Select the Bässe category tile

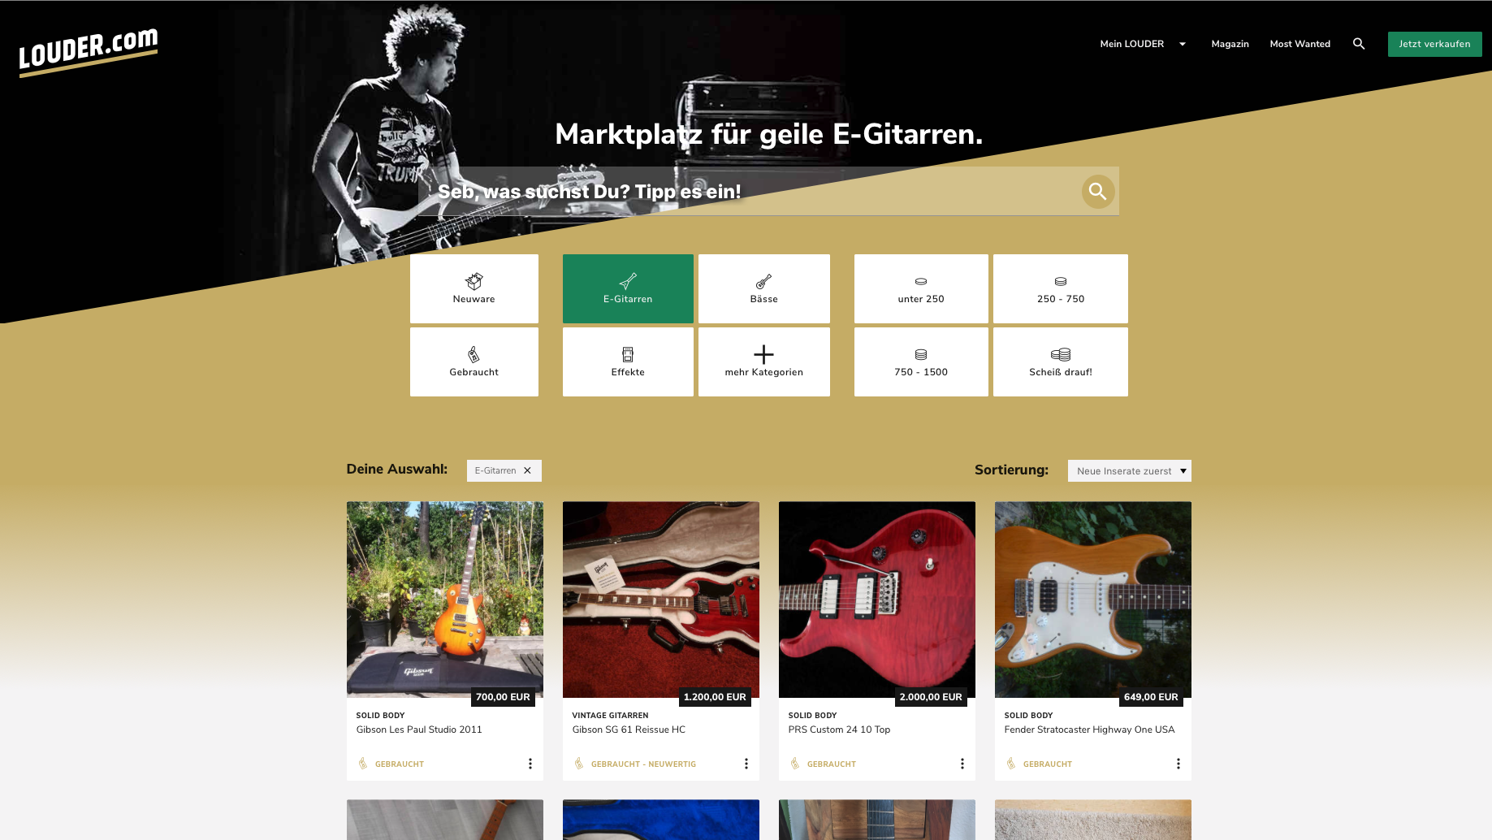click(x=764, y=288)
